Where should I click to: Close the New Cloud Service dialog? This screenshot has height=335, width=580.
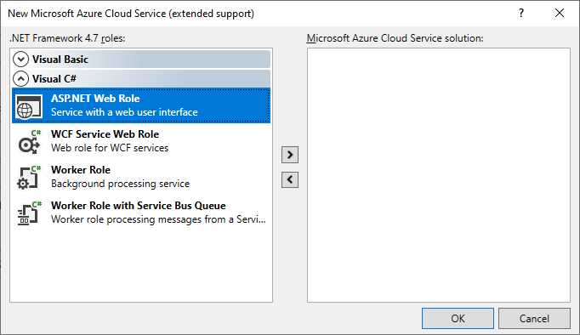(x=560, y=14)
